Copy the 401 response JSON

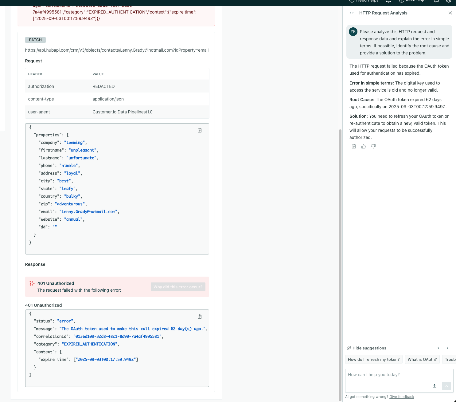click(x=200, y=317)
